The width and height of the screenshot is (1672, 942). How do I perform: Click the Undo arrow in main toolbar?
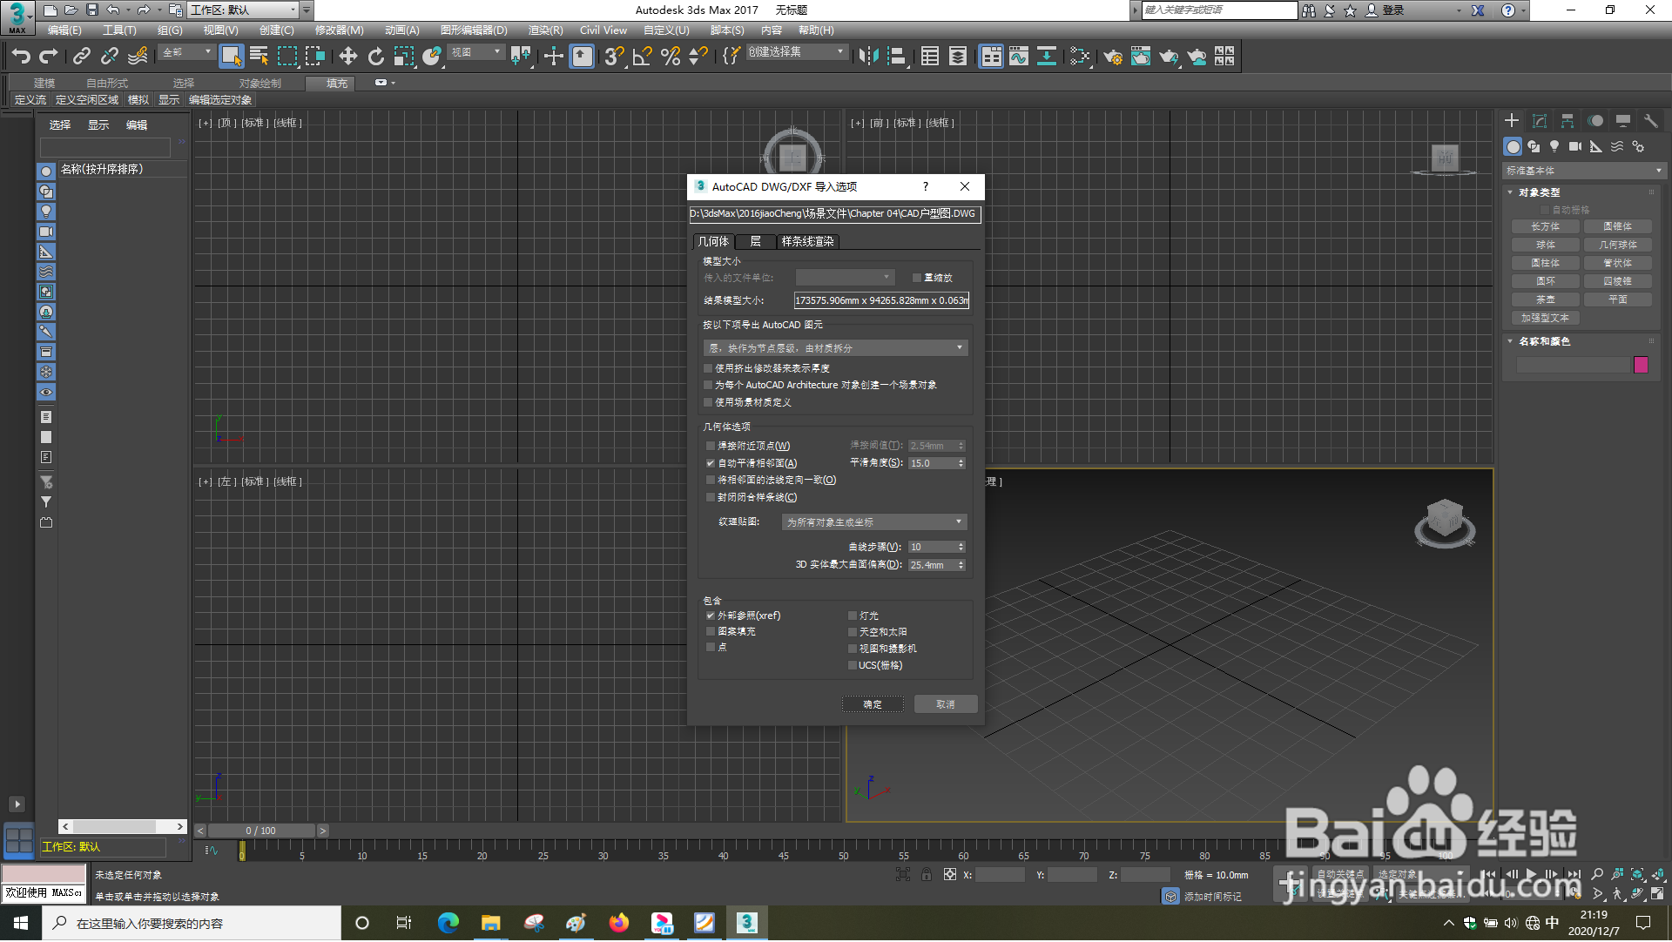coord(21,57)
